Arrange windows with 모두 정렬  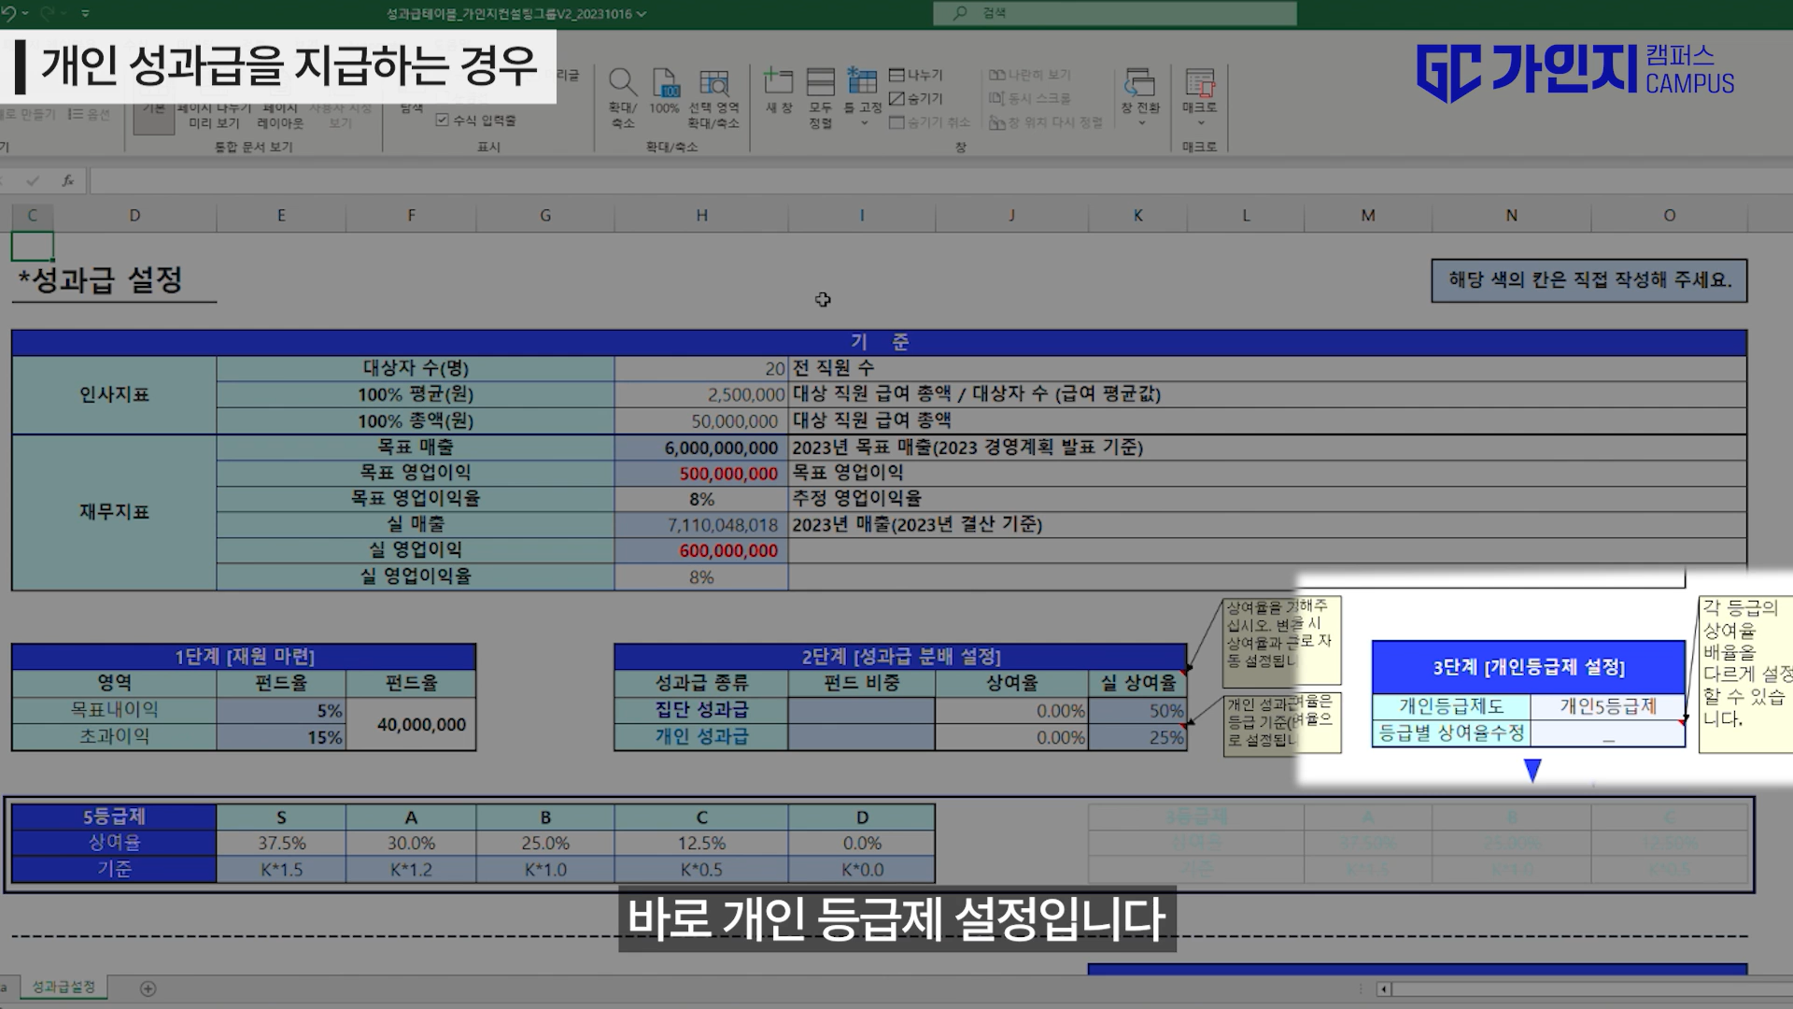[820, 93]
